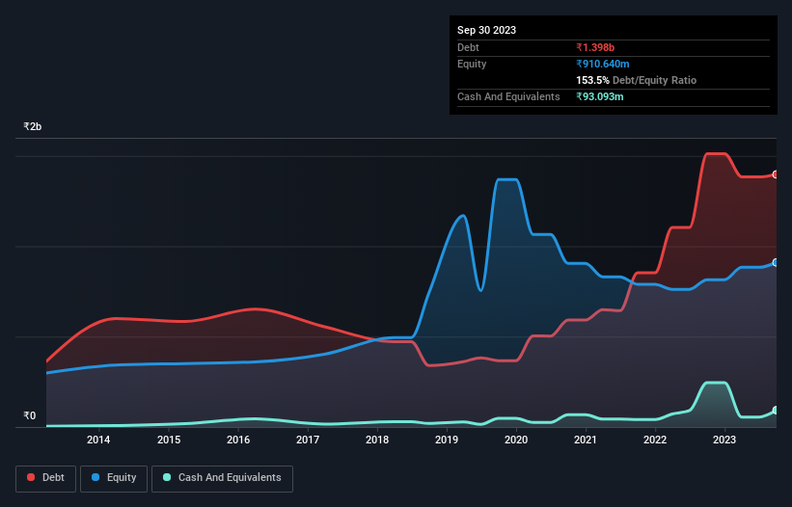The height and width of the screenshot is (507, 792).
Task: Toggle the Debt legend button
Action: [46, 478]
